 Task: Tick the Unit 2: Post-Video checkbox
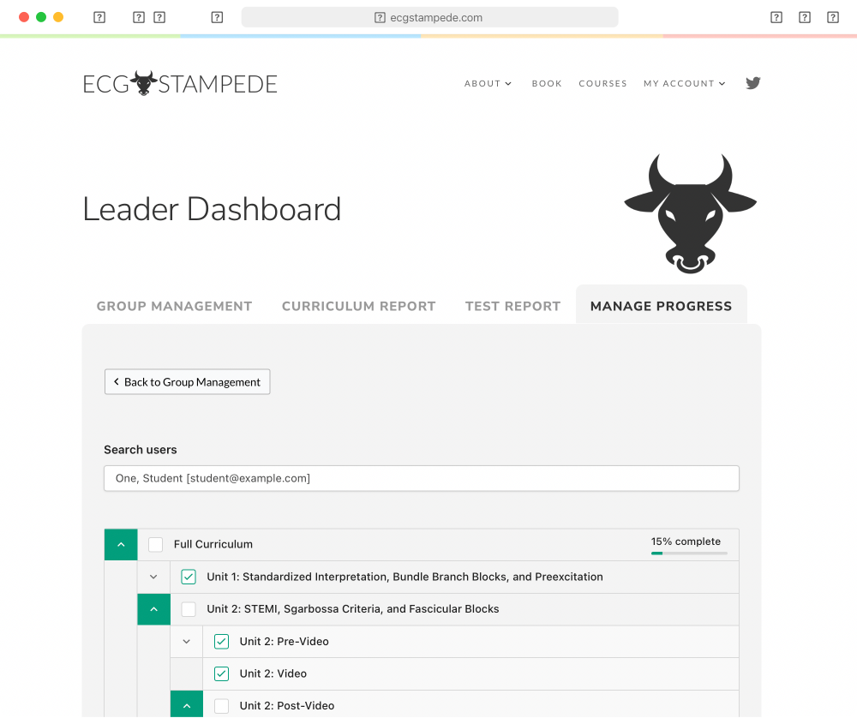(x=221, y=705)
